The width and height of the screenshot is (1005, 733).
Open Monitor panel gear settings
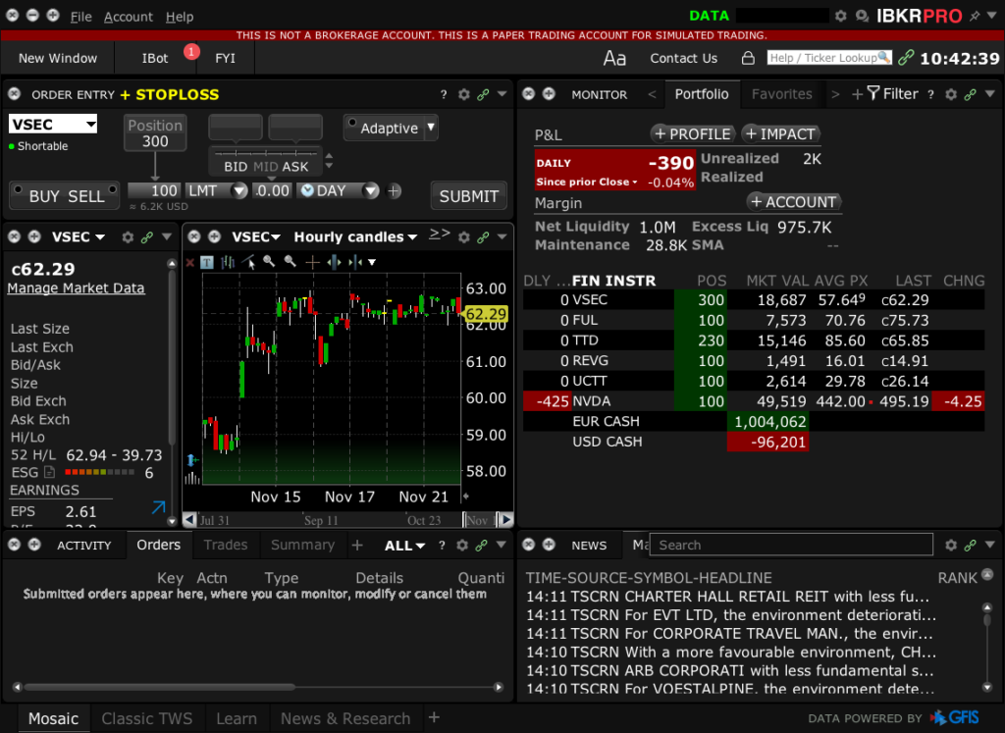[x=949, y=94]
